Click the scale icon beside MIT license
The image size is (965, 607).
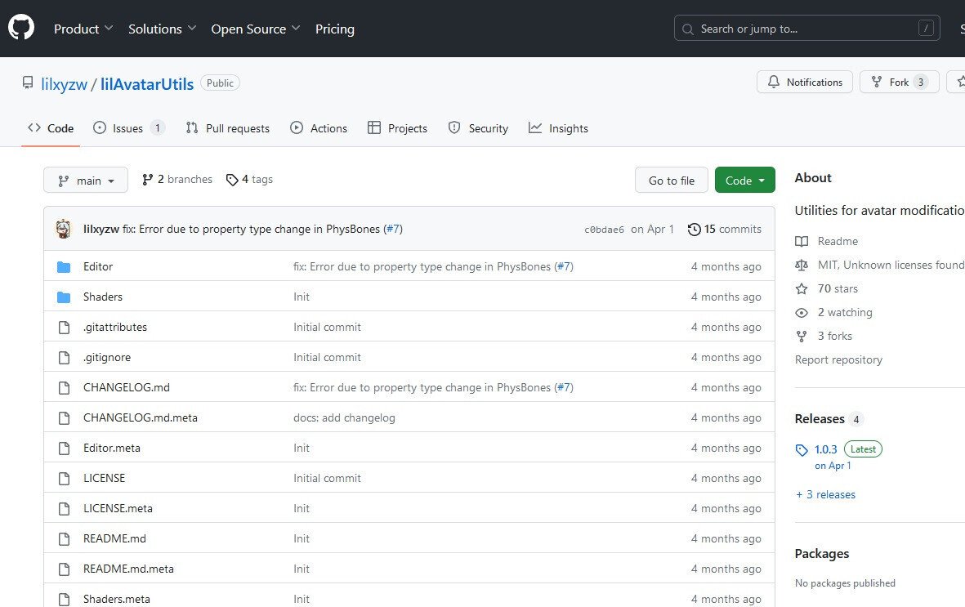[802, 266]
